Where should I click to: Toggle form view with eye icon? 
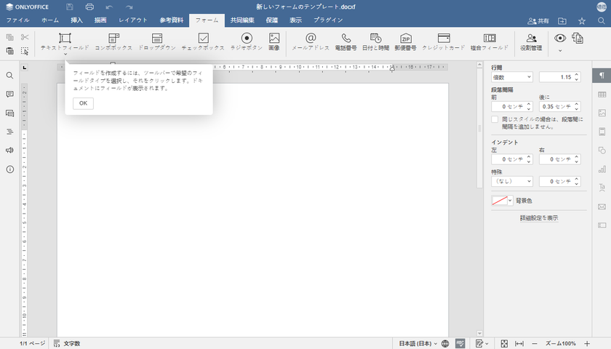coord(560,39)
